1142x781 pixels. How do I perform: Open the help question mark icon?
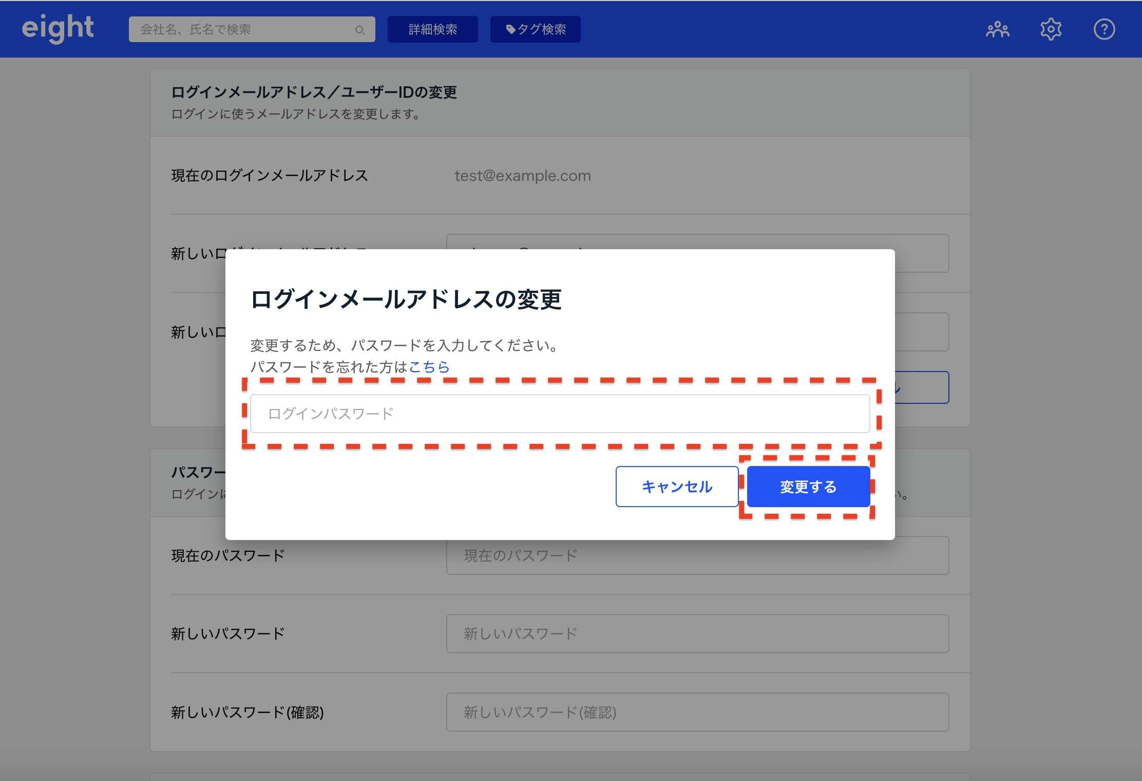1104,29
